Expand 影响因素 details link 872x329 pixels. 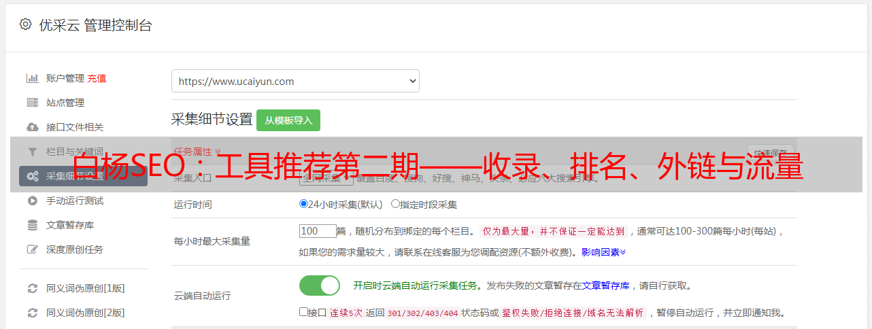[603, 252]
